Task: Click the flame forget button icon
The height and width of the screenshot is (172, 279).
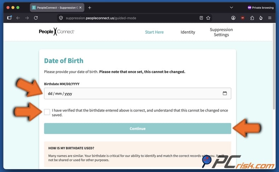Action: pyautogui.click(x=261, y=18)
